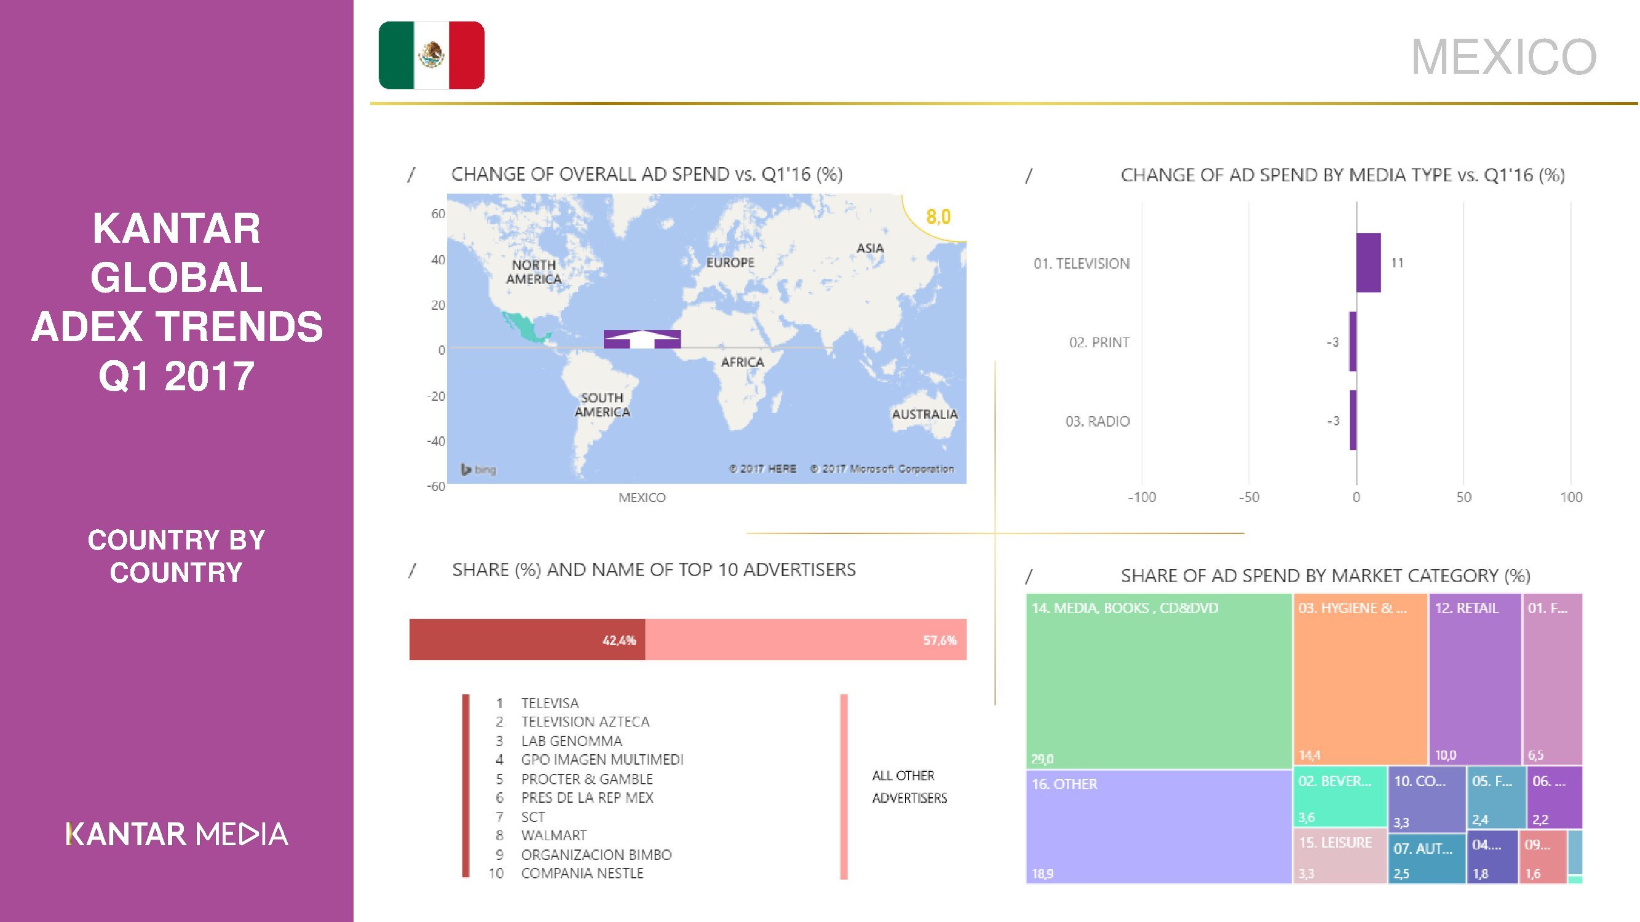Click the MEXICO page title
Viewport: 1640px width, 922px height.
[1503, 57]
